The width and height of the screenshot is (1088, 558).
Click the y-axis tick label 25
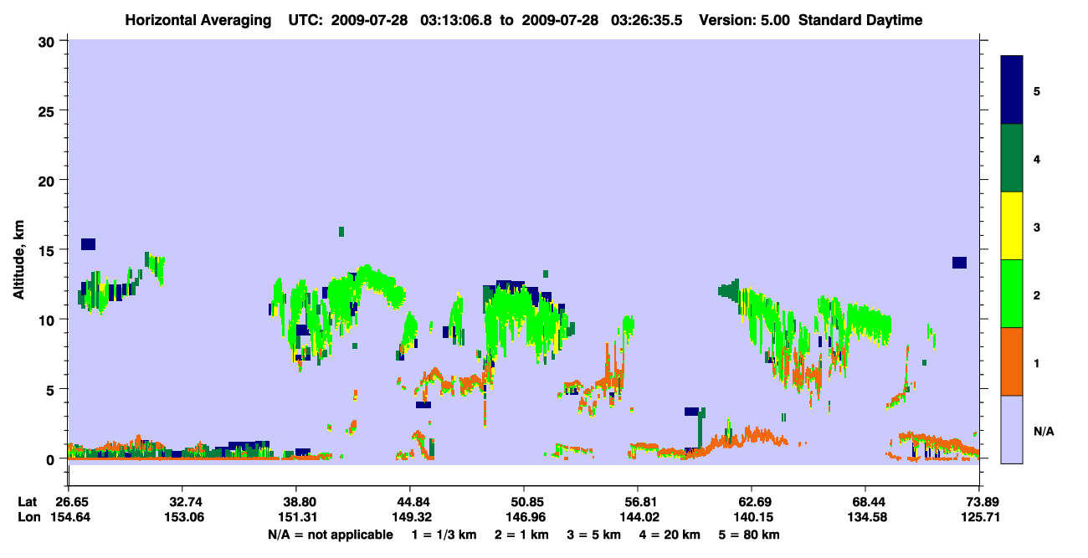49,110
